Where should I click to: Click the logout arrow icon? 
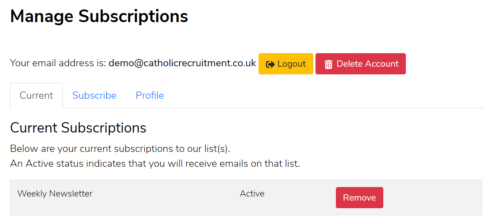pyautogui.click(x=270, y=64)
